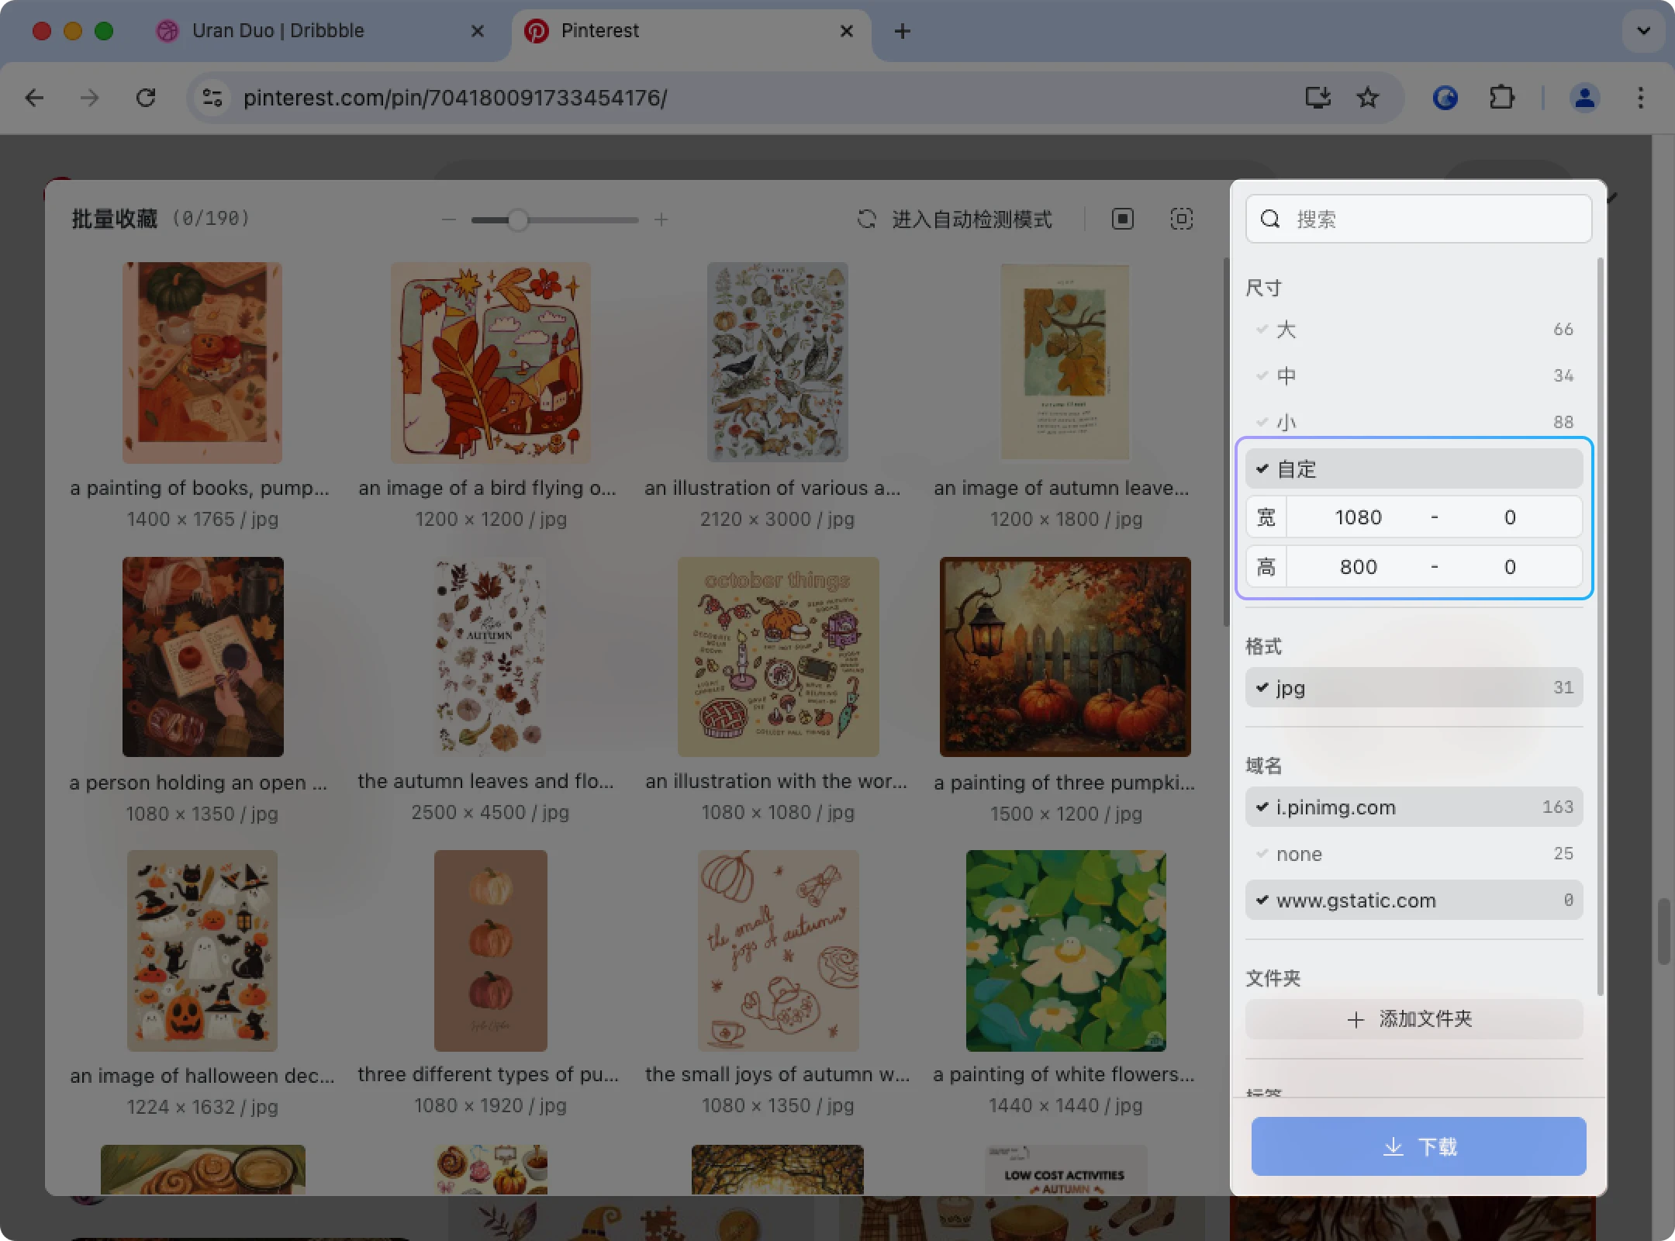Viewport: 1675px width, 1241px height.
Task: Select the autumn leaves and flowers thumbnail
Action: click(x=490, y=657)
